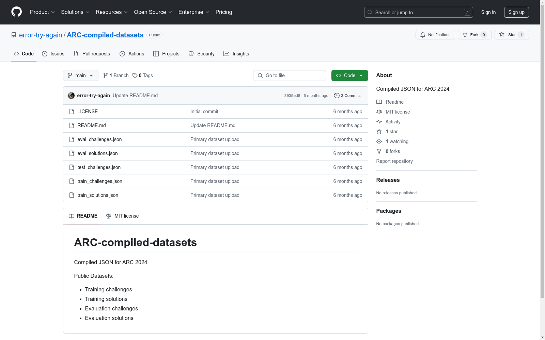Image resolution: width=545 pixels, height=340 pixels.
Task: Click the 1 Branch link
Action: coord(116,75)
